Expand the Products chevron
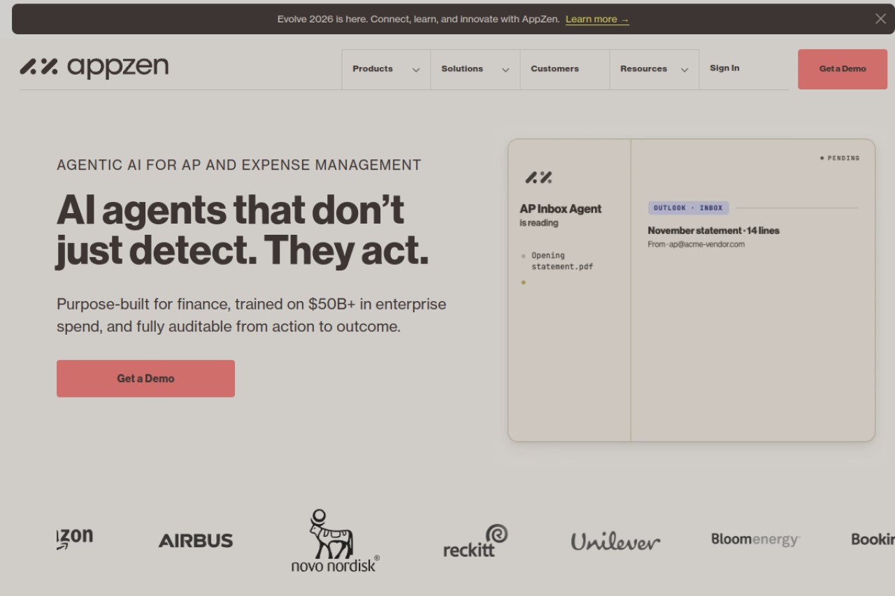This screenshot has height=596, width=895. click(x=416, y=70)
